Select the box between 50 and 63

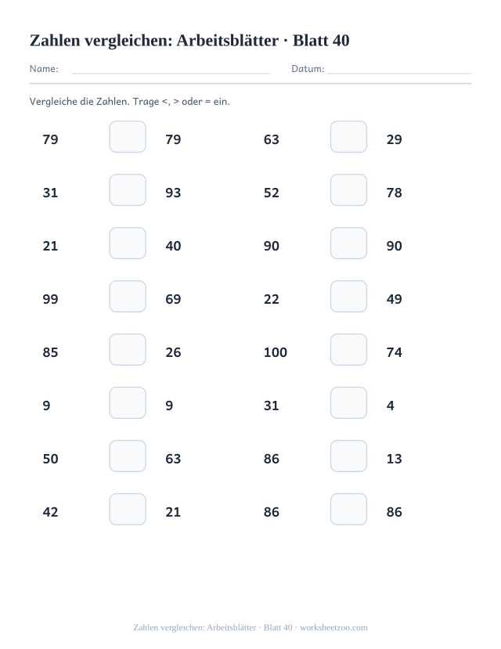pyautogui.click(x=128, y=456)
